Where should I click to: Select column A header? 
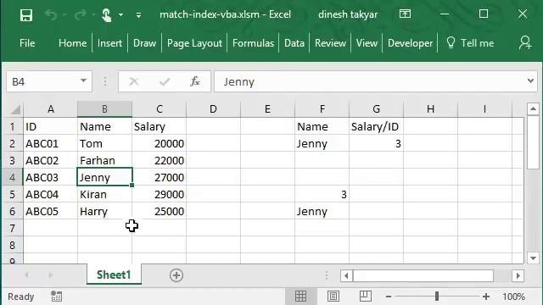pos(51,109)
